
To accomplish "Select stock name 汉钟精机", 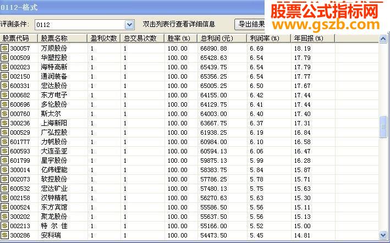I will tap(54, 198).
